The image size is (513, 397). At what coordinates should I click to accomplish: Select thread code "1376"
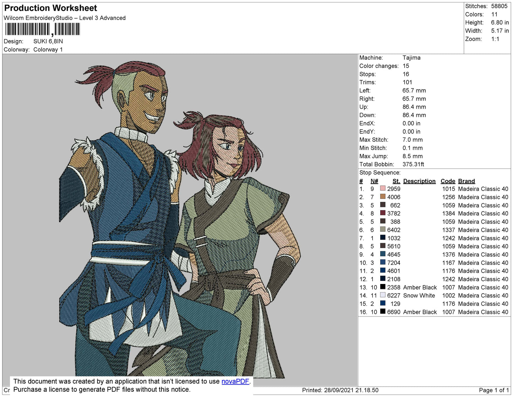[448, 254]
